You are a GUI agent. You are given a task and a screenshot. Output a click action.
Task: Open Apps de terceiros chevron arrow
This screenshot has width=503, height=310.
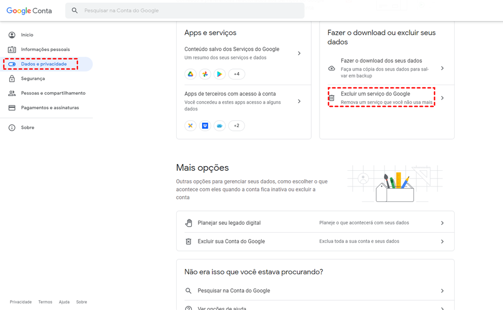(x=299, y=102)
